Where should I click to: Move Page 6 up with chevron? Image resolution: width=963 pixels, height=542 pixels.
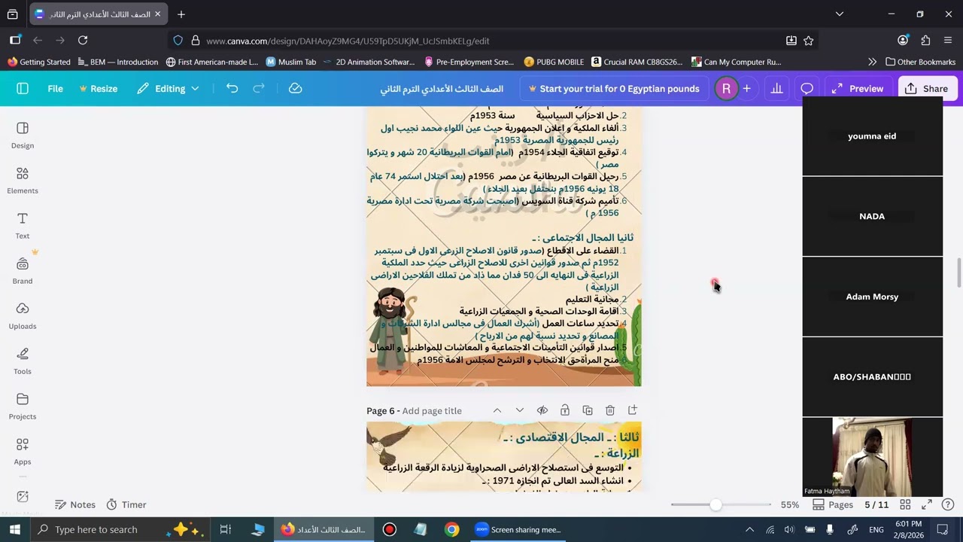497,410
